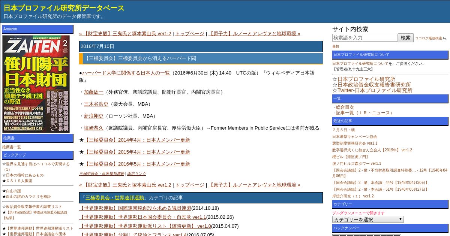
Task: Open 記事一覧(IR・ニュース) link
Action: click(364, 113)
